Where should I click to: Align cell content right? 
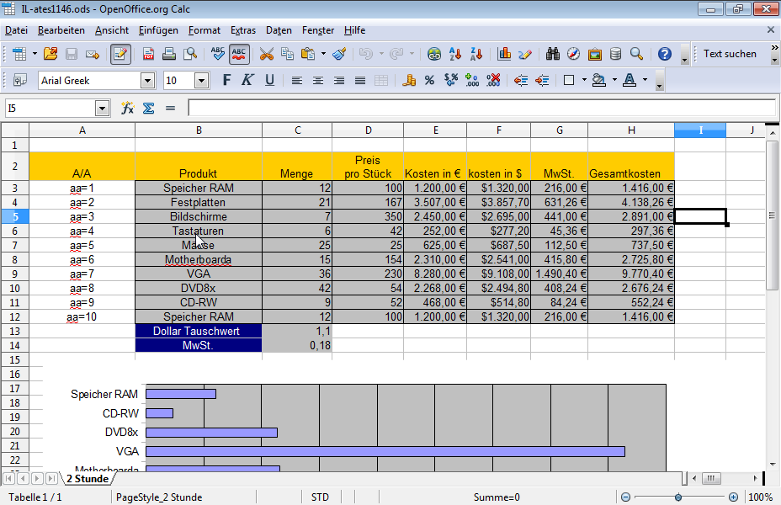(339, 80)
